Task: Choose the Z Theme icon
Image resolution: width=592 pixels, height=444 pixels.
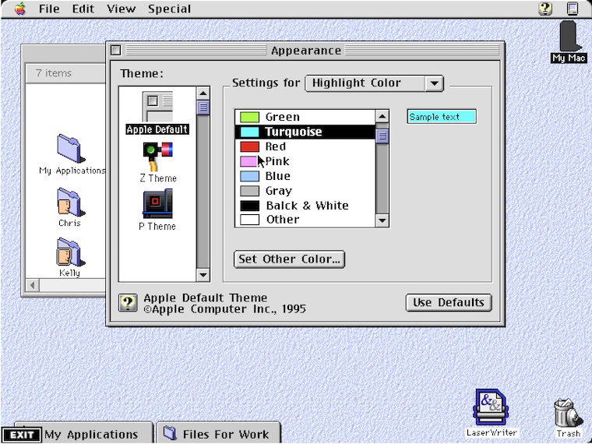Action: tap(158, 157)
